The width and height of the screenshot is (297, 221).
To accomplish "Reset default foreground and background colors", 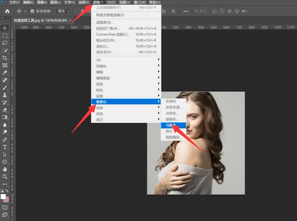I will pos(2,191).
